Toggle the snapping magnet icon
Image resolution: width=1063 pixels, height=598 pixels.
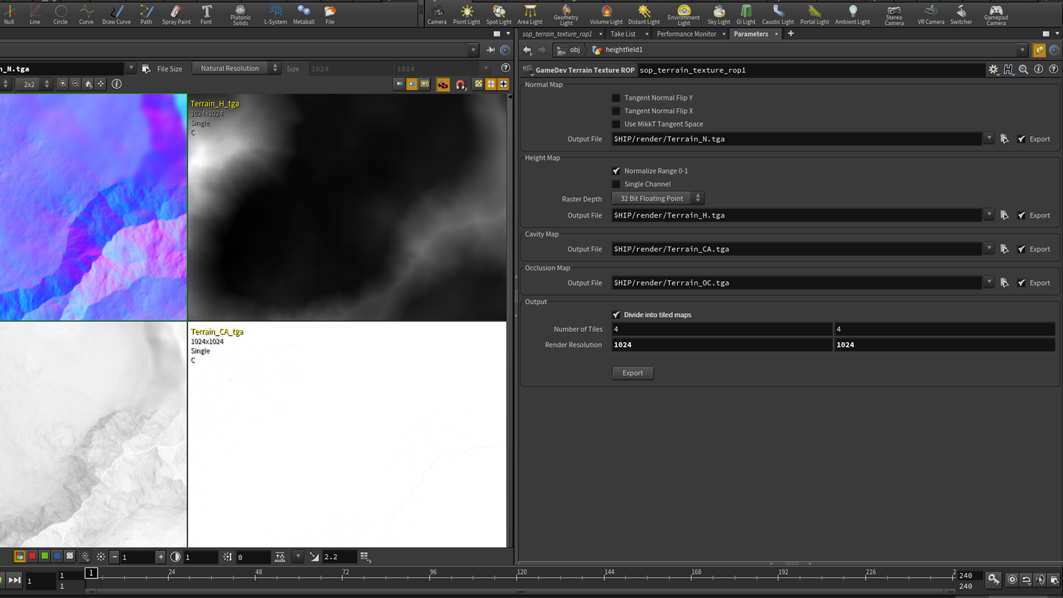coord(461,84)
